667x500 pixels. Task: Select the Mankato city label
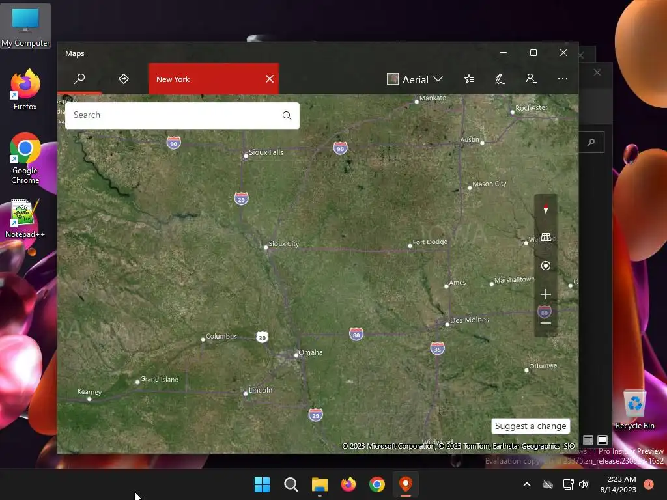[433, 98]
